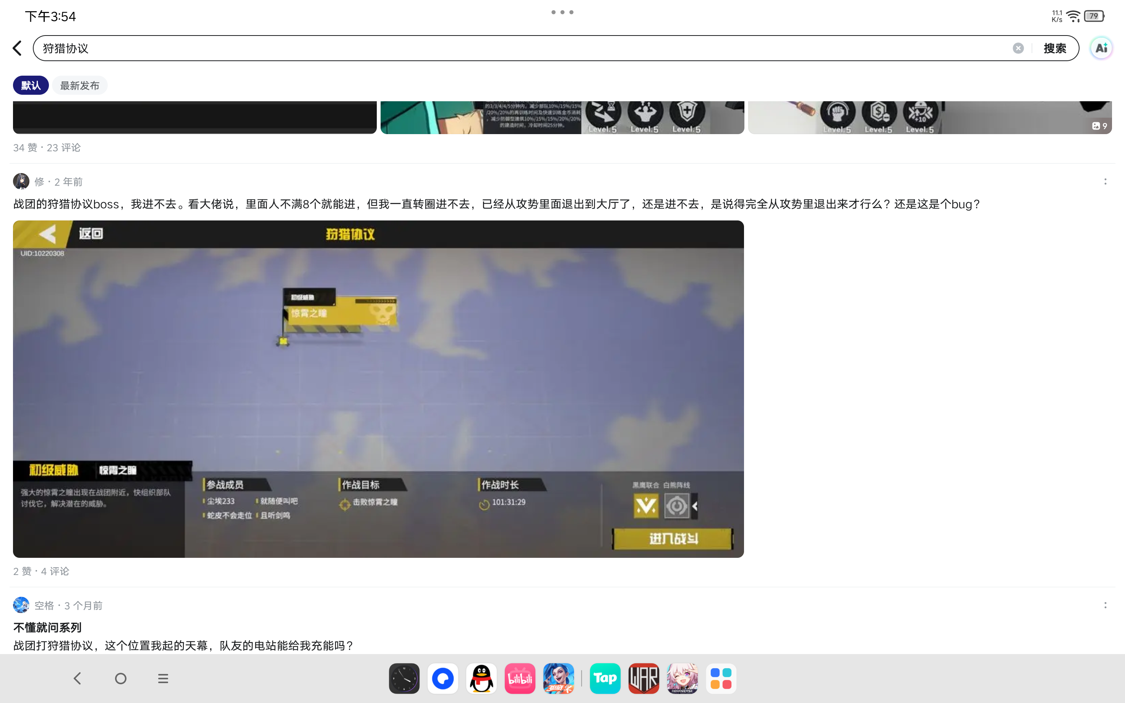Open the post titled 不懂就问系列
This screenshot has width=1125, height=703.
(x=47, y=628)
